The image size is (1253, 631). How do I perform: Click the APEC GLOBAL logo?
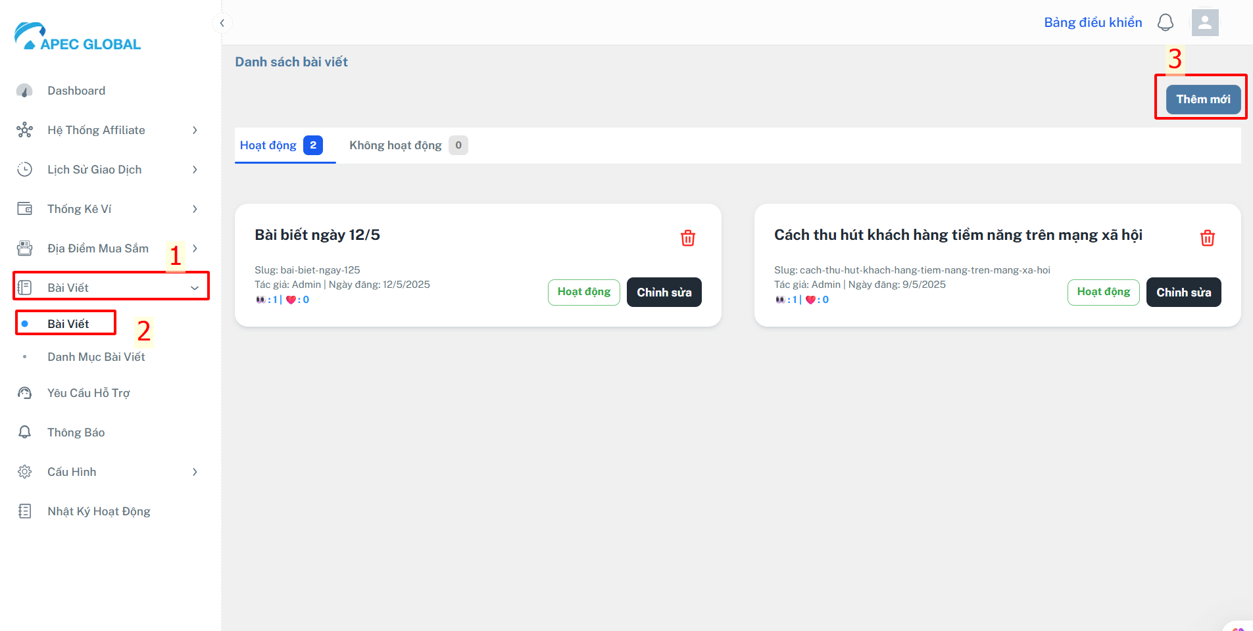78,37
